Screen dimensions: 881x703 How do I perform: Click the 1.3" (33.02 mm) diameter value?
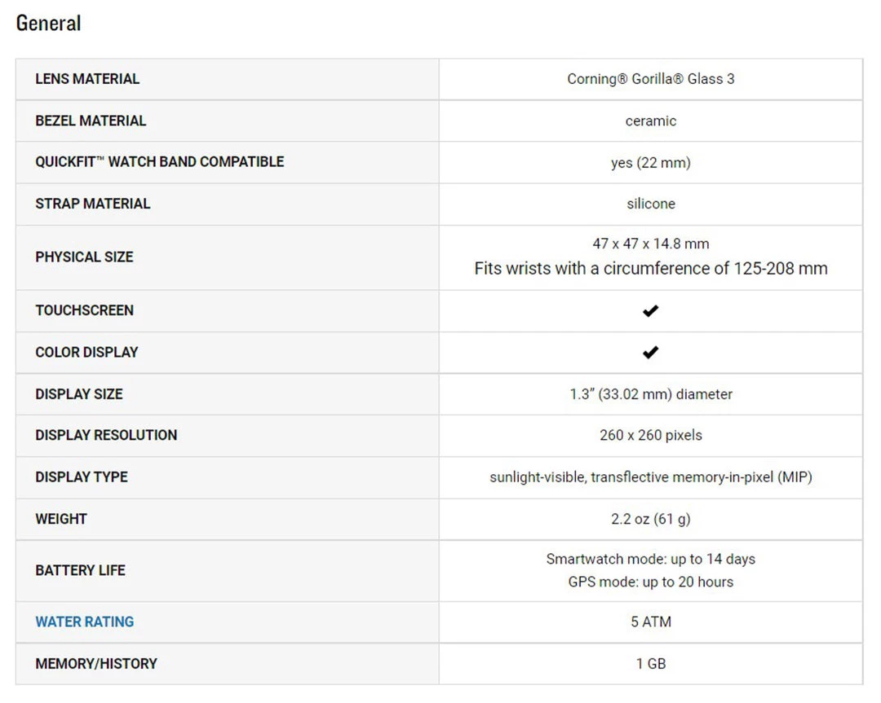click(650, 394)
